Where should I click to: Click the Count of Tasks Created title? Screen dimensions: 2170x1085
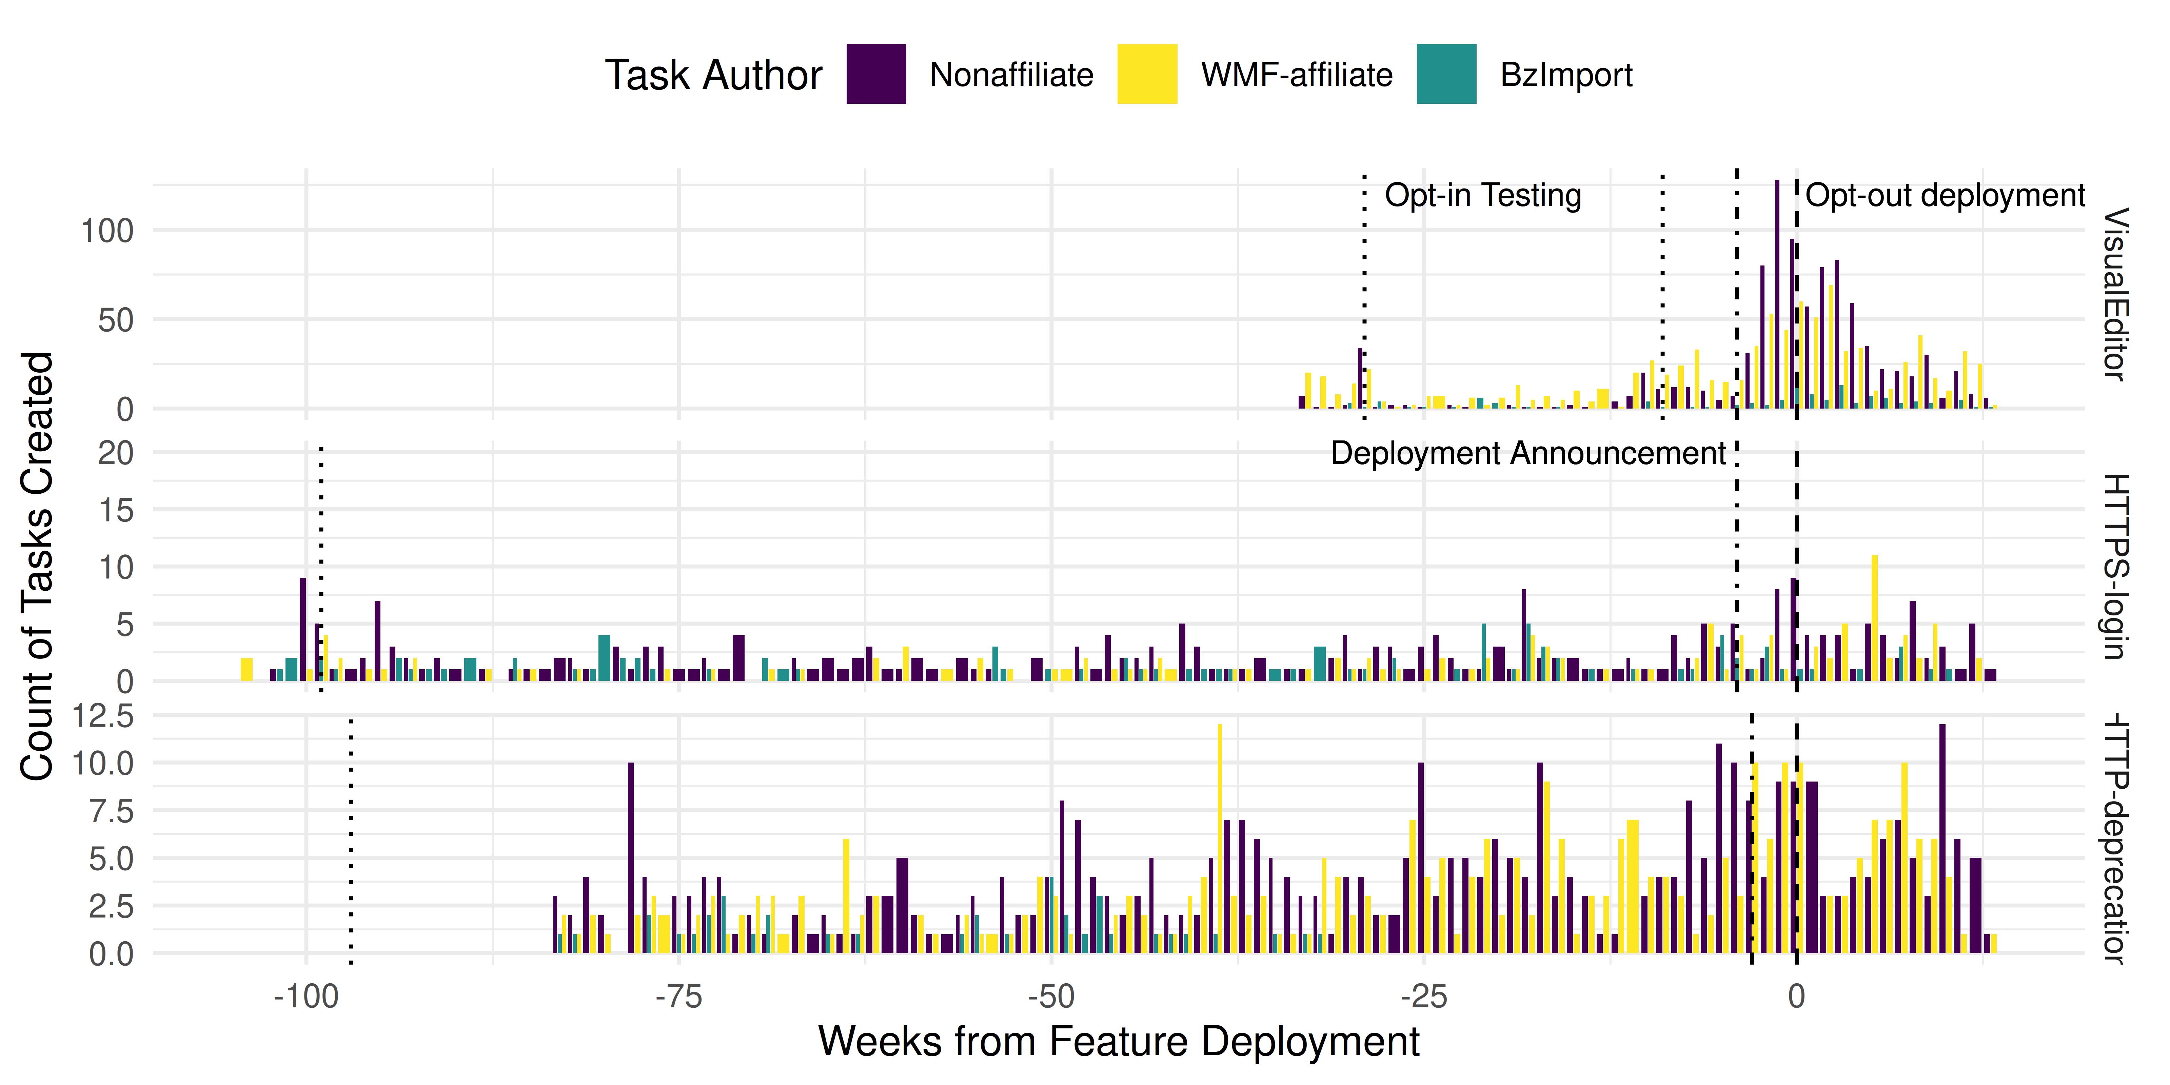pos(37,566)
